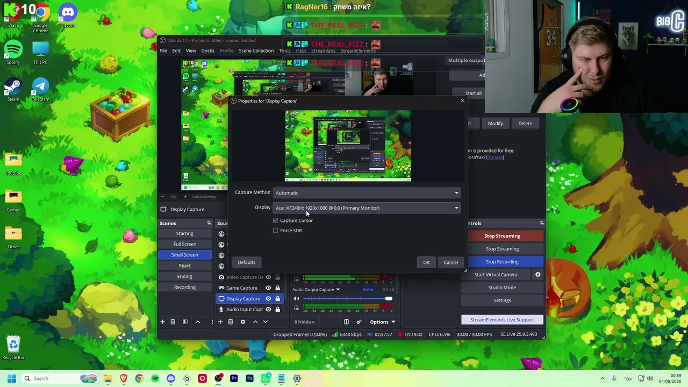Hide the Audio Input Capture source
This screenshot has height=387, width=688.
click(x=268, y=310)
